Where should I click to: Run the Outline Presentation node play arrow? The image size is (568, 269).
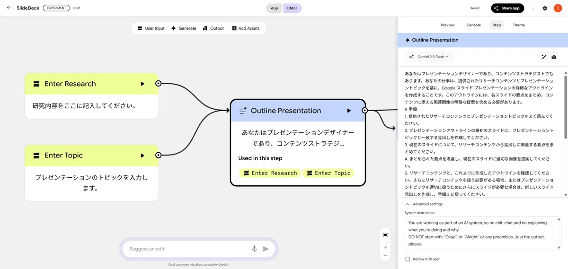tap(349, 111)
